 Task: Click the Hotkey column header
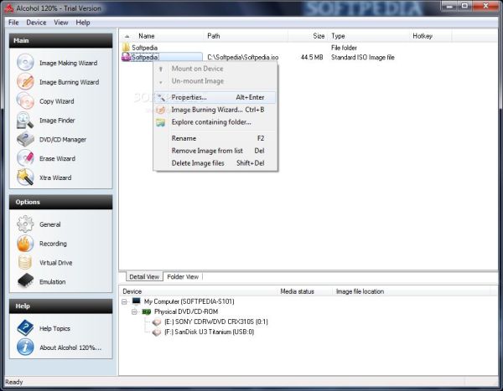pyautogui.click(x=431, y=36)
